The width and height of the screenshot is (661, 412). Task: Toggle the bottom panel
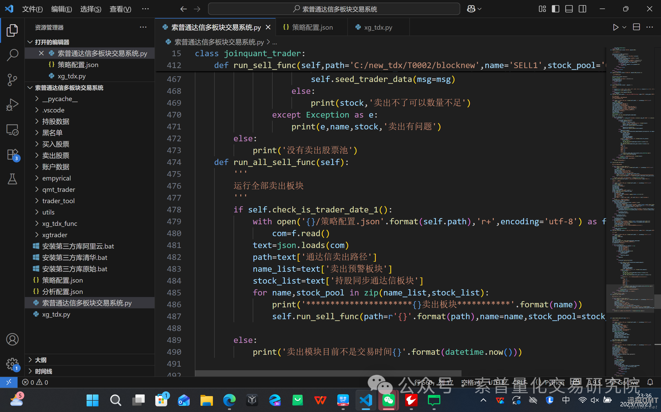pos(569,9)
